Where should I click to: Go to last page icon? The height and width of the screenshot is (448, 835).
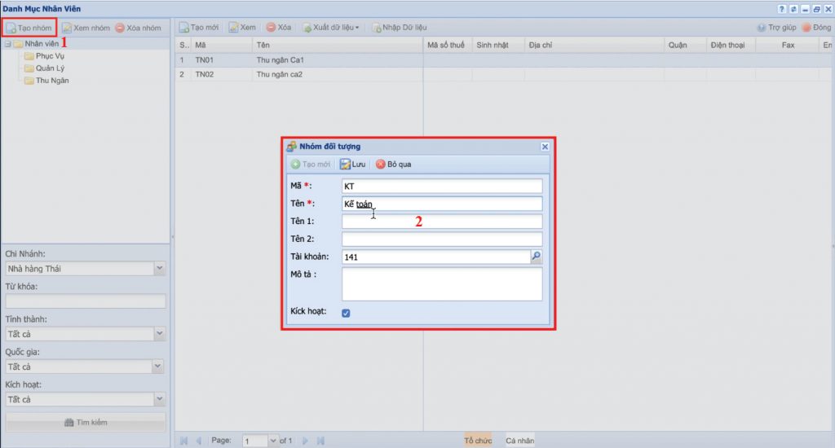(x=320, y=441)
